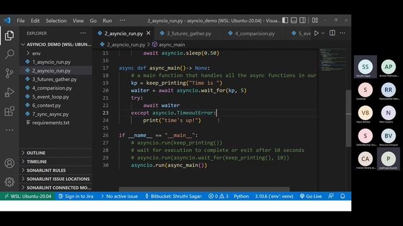The width and height of the screenshot is (403, 226).
Task: Open the run button dropdown arrow
Action: (323, 33)
